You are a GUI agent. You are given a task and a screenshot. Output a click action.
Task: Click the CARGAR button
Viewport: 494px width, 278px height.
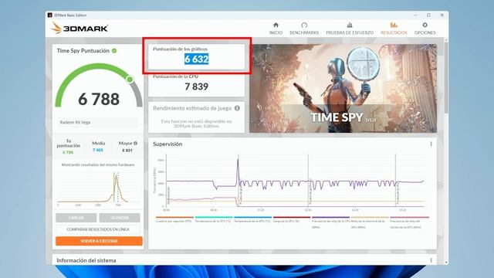(x=76, y=218)
